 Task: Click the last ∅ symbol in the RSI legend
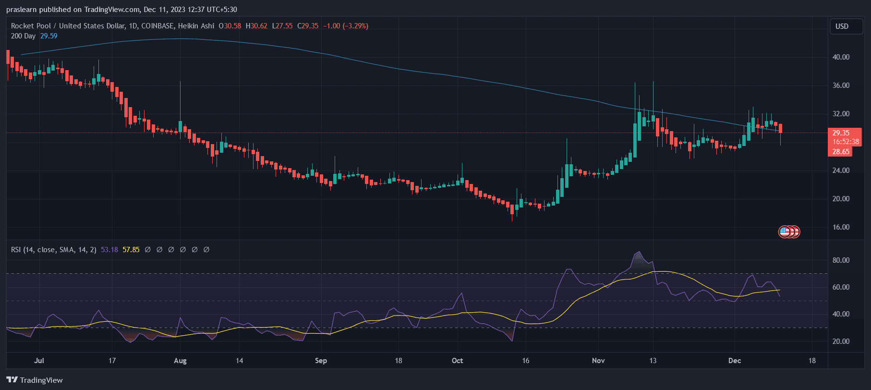206,250
